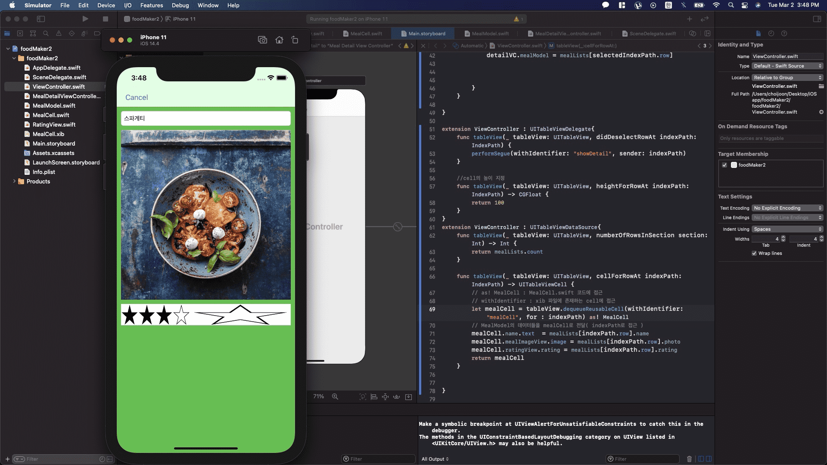Switch to the MealCell.swift tab
Viewport: 827px width, 465px height.
pyautogui.click(x=366, y=34)
